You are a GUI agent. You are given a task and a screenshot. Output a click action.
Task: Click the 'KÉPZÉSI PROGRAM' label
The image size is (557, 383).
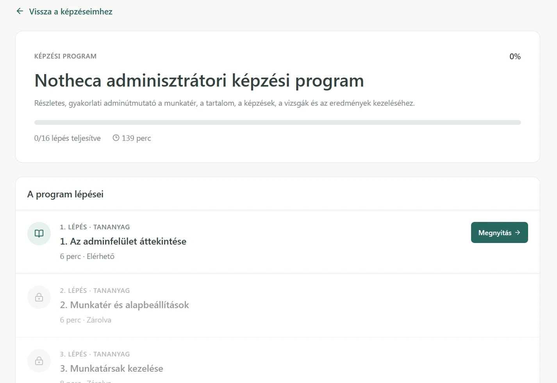65,56
